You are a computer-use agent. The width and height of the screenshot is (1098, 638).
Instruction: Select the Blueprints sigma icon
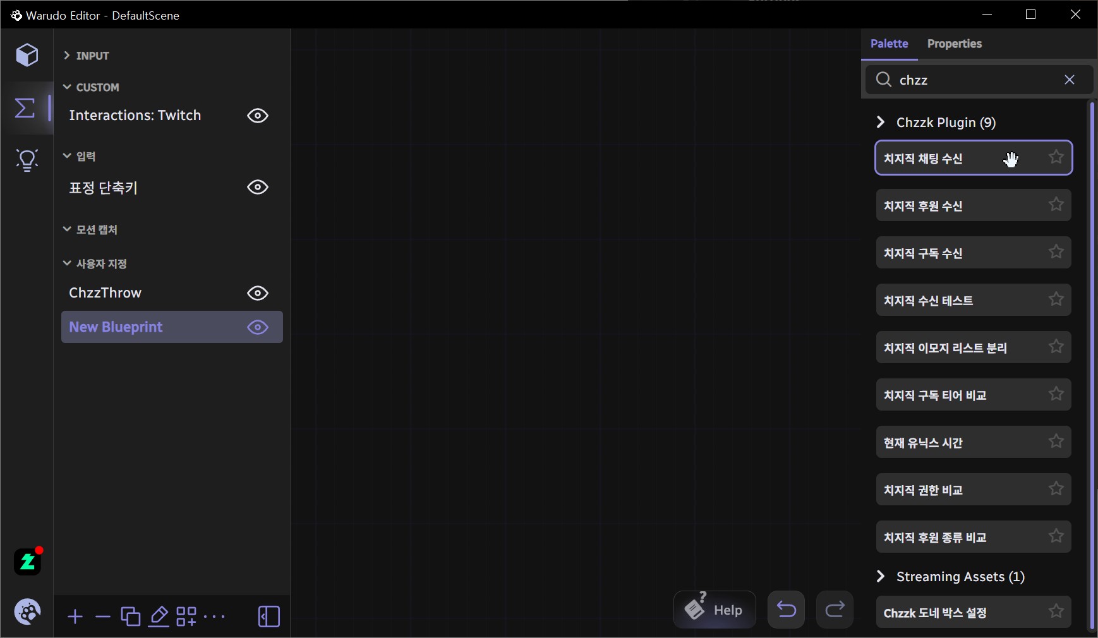tap(25, 107)
